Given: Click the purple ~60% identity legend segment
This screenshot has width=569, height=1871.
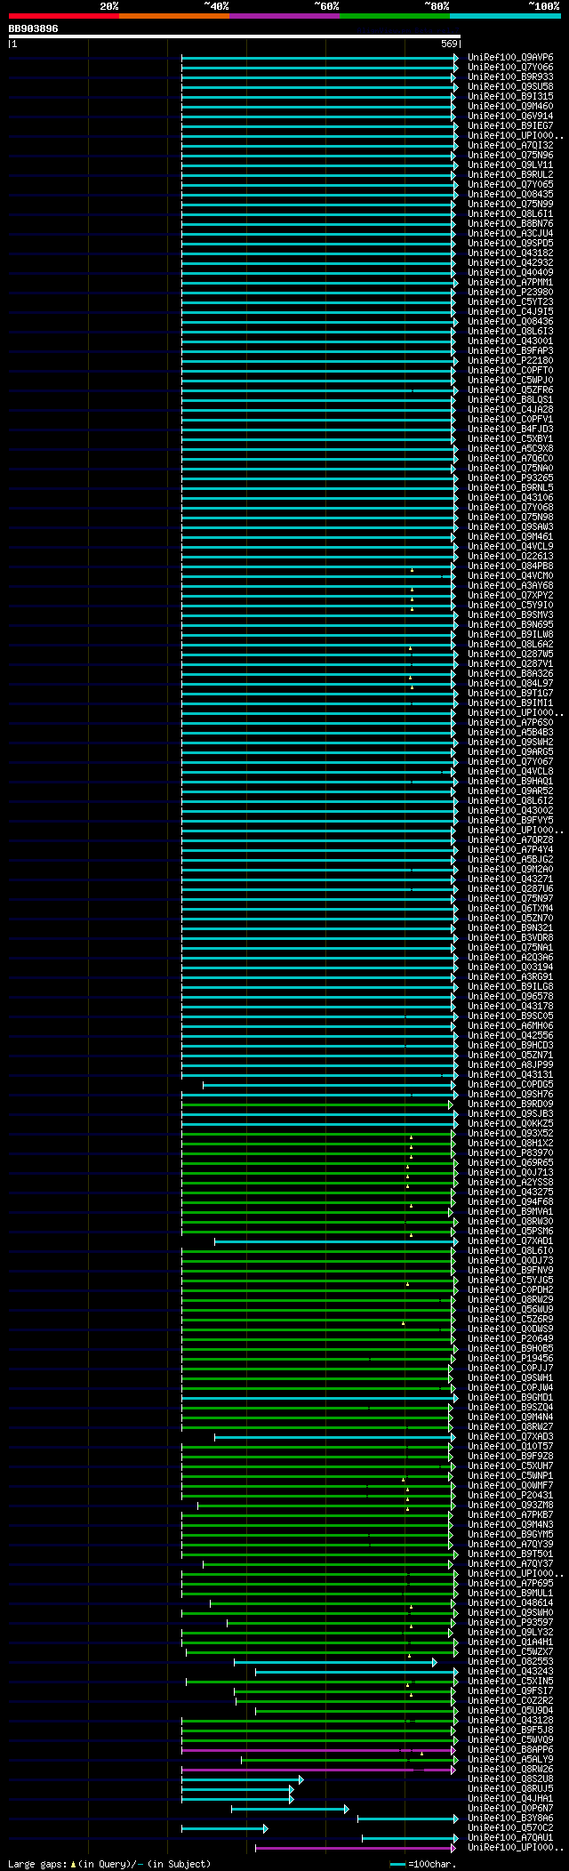Looking at the screenshot, I should click(284, 16).
